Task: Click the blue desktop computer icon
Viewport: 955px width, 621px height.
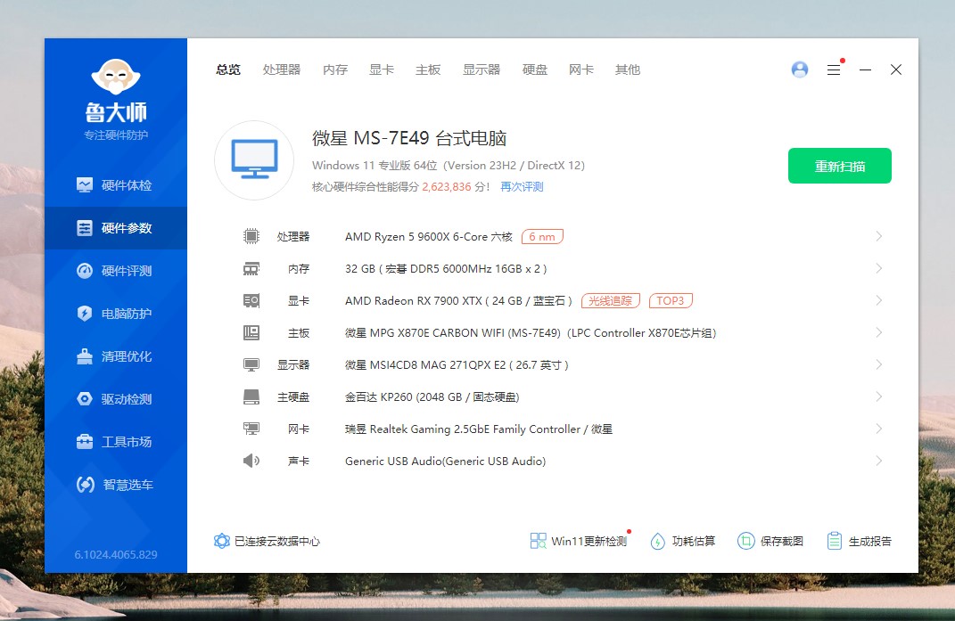Action: 255,159
